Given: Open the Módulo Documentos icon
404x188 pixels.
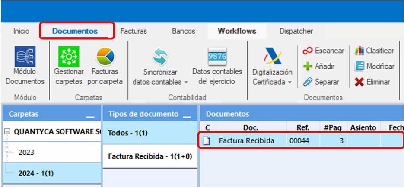Looking at the screenshot, I should click(x=25, y=56).
